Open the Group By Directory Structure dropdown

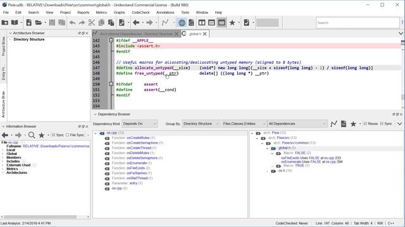point(201,124)
